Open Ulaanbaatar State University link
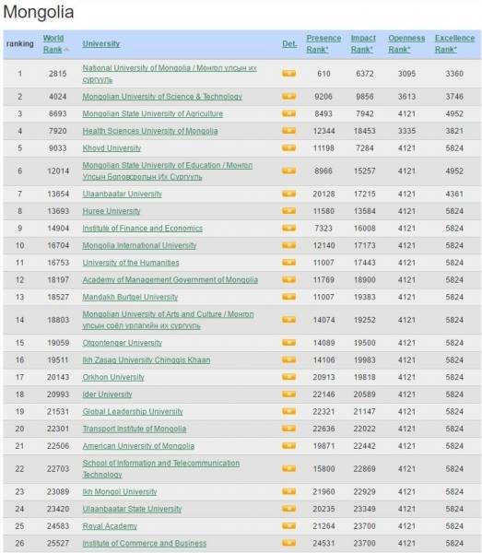 [132, 509]
